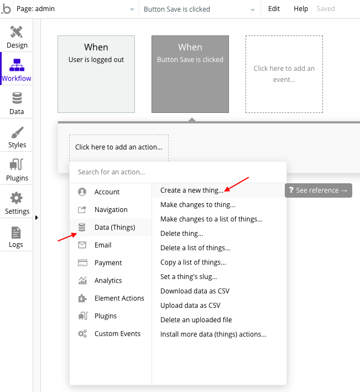Click the See reference button

coord(319,190)
